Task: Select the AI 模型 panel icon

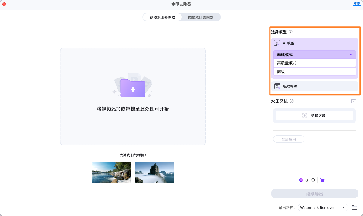Action: 277,43
